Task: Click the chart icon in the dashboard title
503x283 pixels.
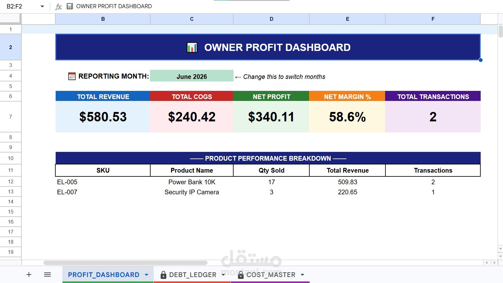Action: coord(192,47)
